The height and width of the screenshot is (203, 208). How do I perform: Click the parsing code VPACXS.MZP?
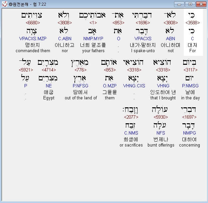click(x=33, y=39)
